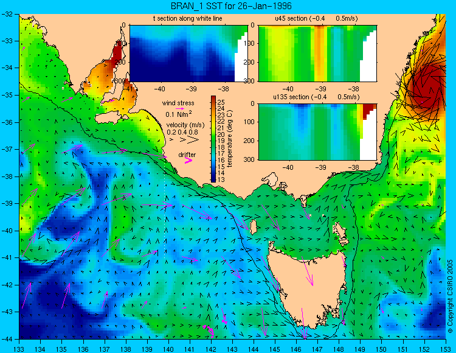Click latitude axis label -37
456x353 pixels.
(x=7, y=149)
